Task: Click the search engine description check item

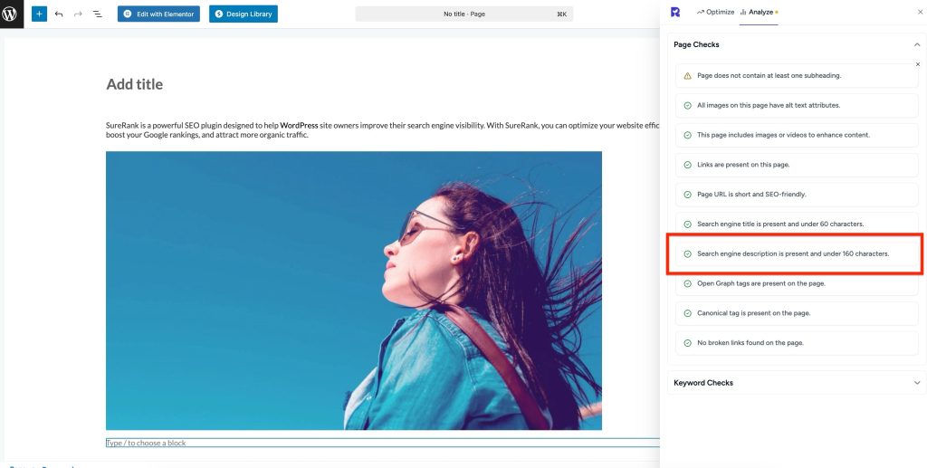Action: (x=793, y=253)
